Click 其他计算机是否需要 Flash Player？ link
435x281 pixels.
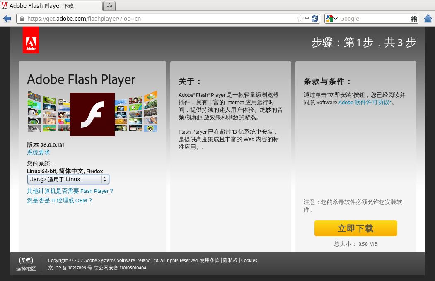pos(70,191)
